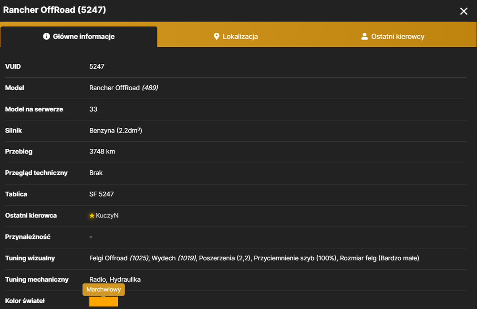Screen dimensions: 477x309
Task: Select the VUID value 5247
Action: click(97, 66)
